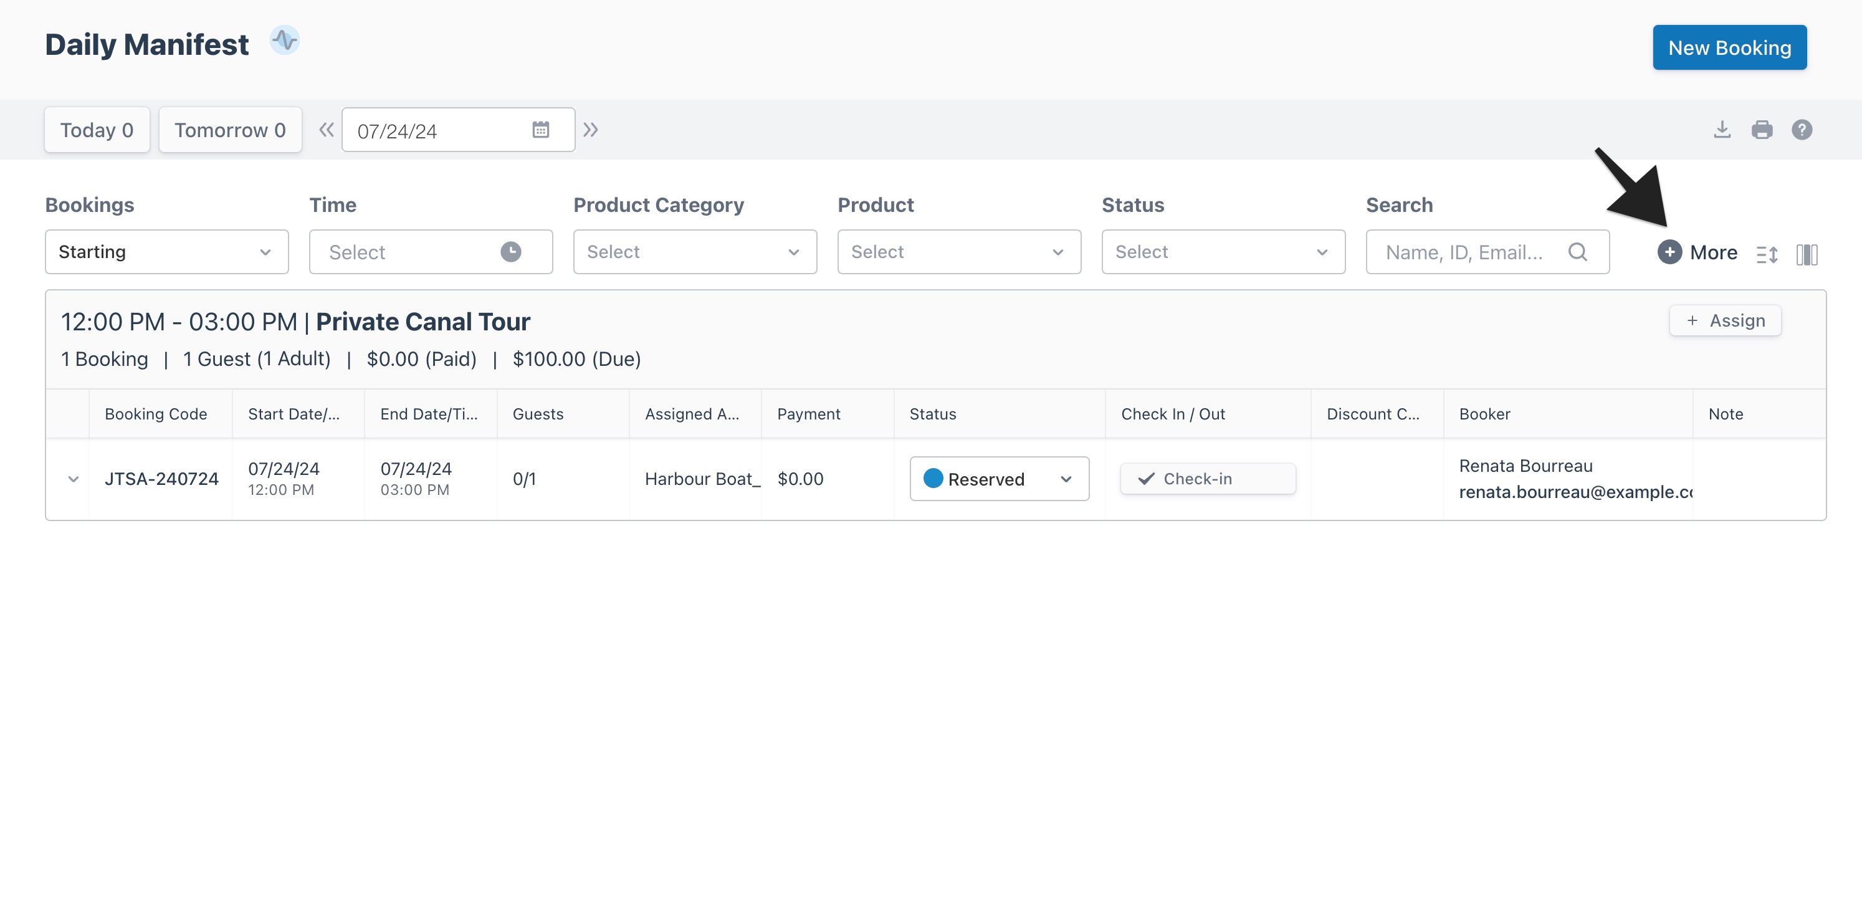Click the 1 Booking summary text
The image size is (1862, 915).
[x=104, y=359]
